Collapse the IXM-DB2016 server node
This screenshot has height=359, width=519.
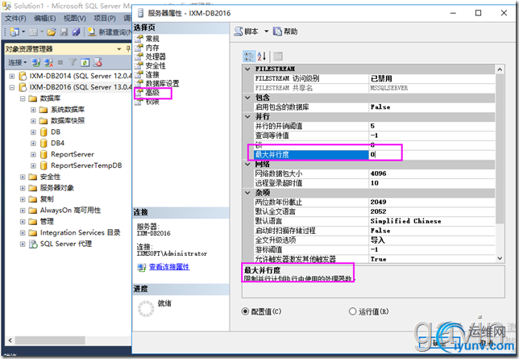pyautogui.click(x=12, y=87)
